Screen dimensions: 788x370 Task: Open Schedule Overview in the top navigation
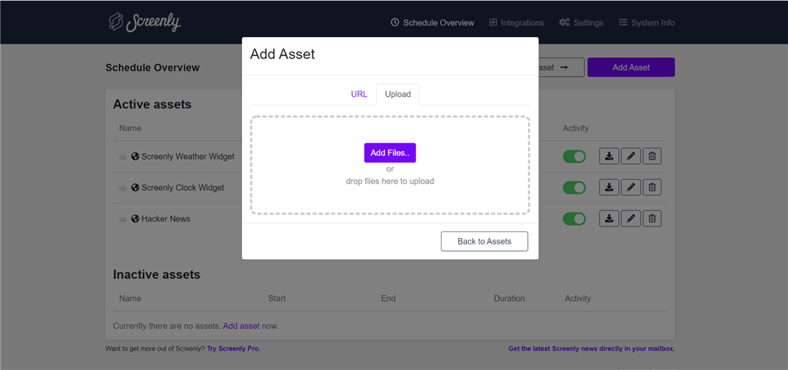433,23
